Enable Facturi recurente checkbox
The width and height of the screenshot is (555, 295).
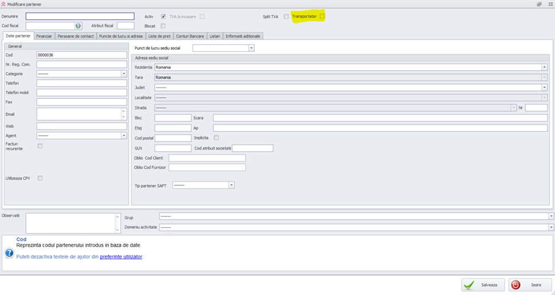tap(40, 146)
